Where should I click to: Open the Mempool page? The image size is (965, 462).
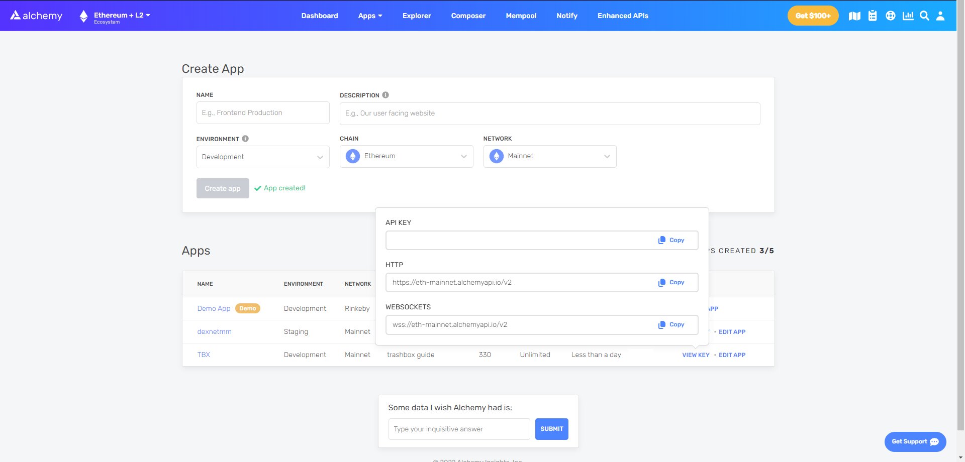click(x=521, y=16)
